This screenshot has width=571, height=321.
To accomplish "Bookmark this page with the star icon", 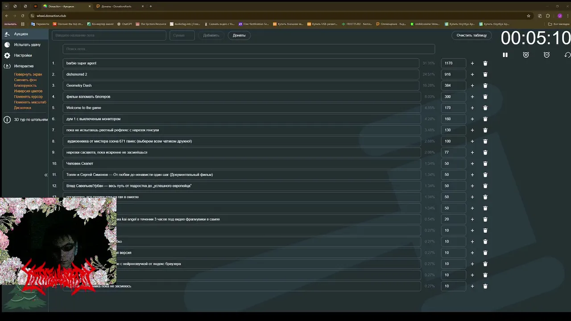I will (529, 16).
